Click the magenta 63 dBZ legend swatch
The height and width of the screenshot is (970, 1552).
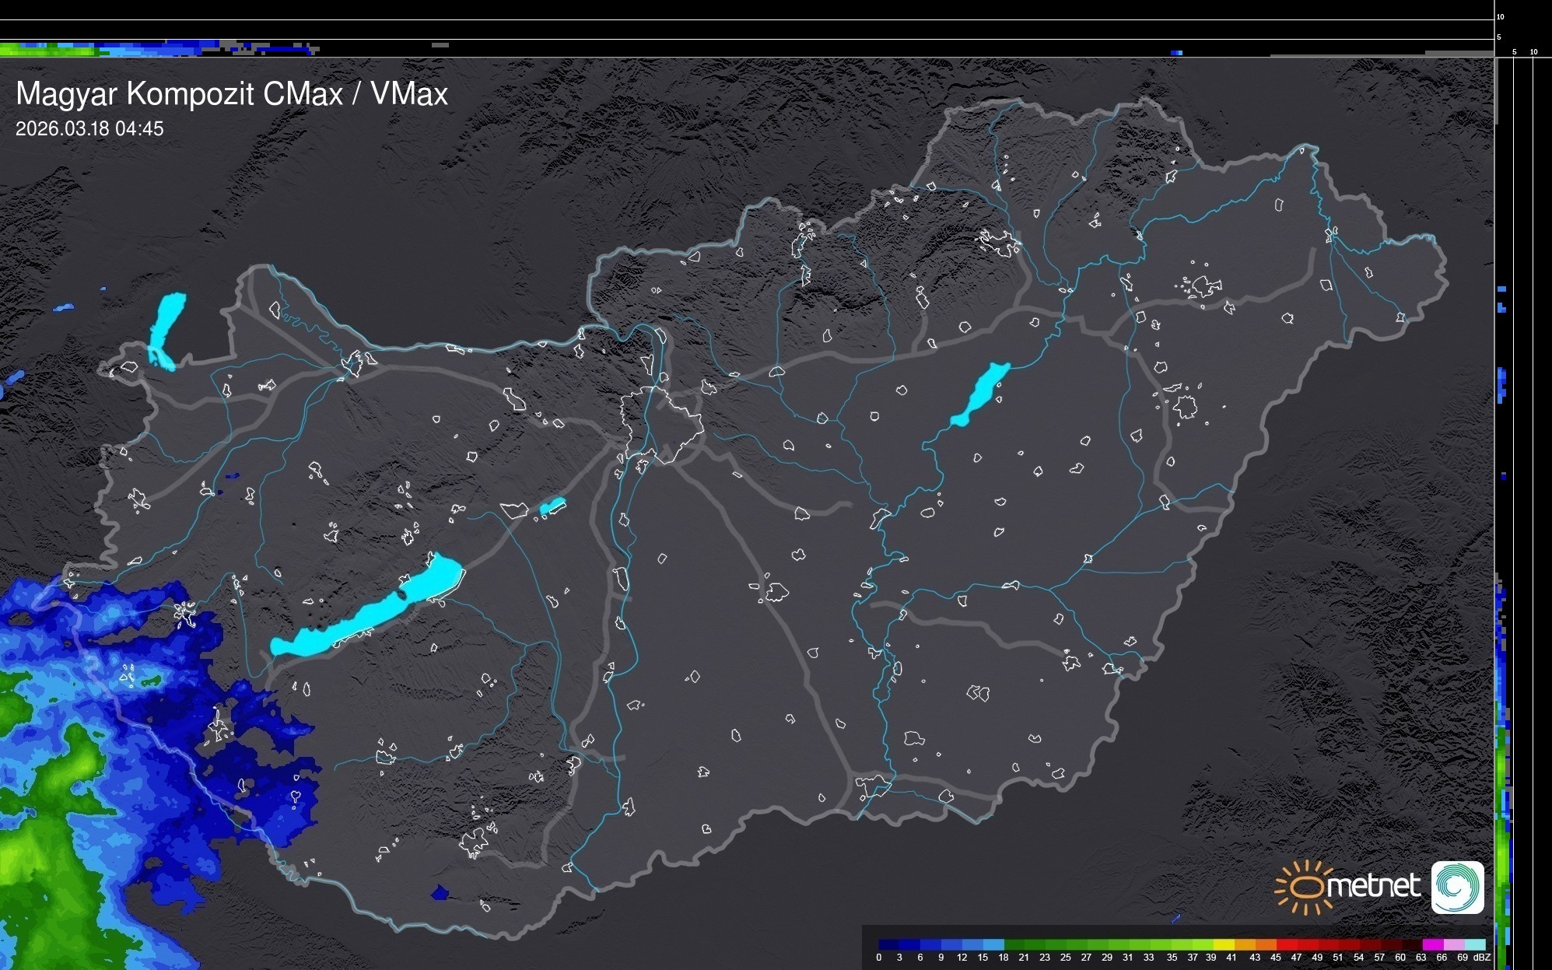pyautogui.click(x=1432, y=945)
